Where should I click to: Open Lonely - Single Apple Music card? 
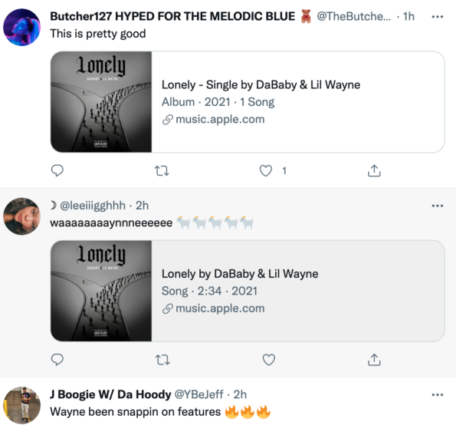(x=248, y=102)
